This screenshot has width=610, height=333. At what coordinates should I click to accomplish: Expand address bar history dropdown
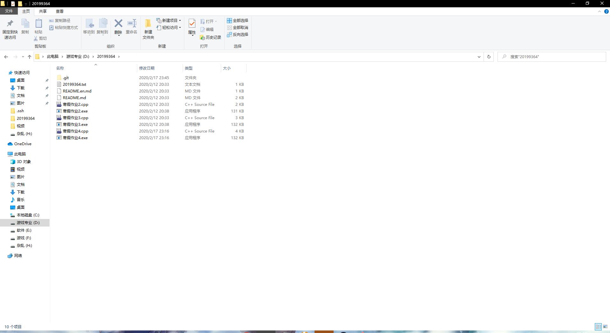[x=479, y=57]
